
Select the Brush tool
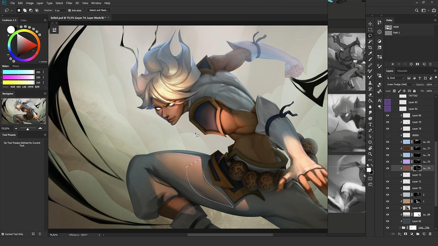tap(370, 59)
